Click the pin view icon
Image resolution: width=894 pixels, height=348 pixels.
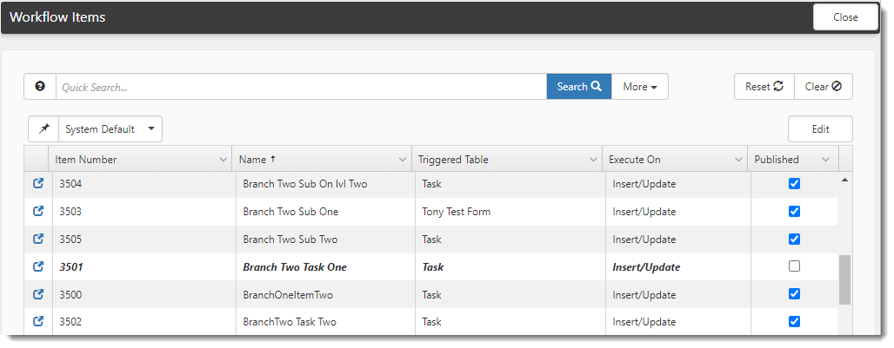43,129
